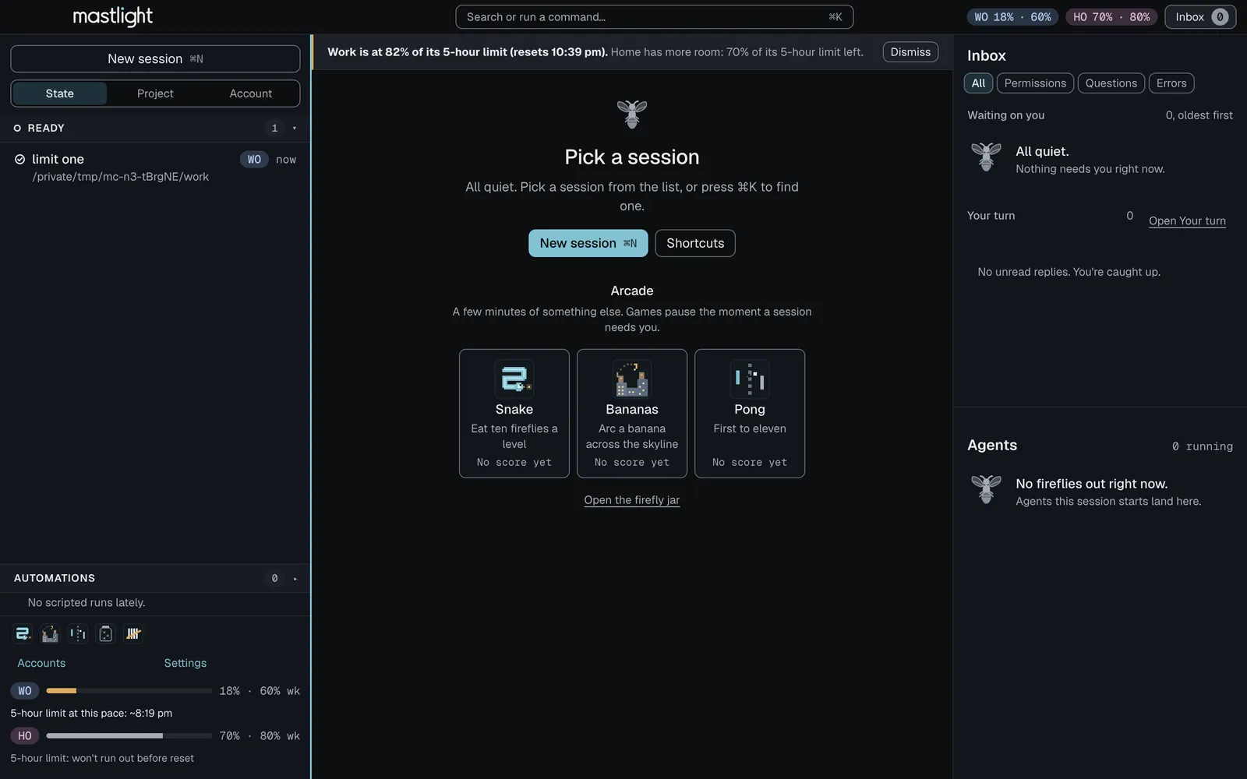This screenshot has height=779, width=1247.
Task: Follow the Open Your turn link
Action: [1187, 221]
